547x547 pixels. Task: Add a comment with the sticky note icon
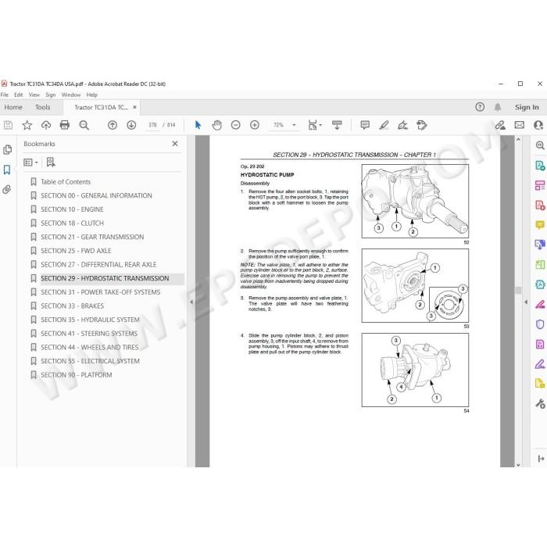[365, 125]
